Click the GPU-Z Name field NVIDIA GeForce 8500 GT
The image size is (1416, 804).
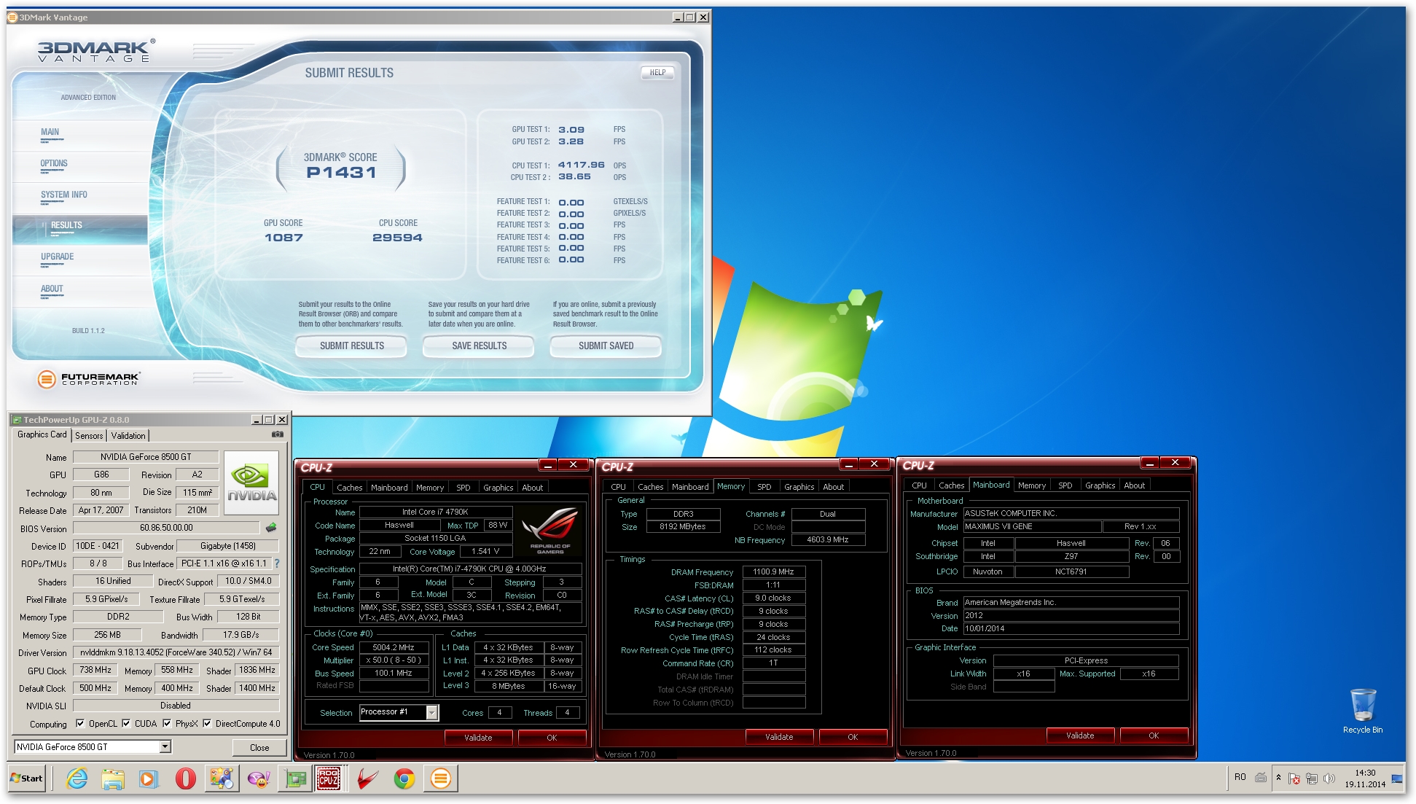[146, 457]
